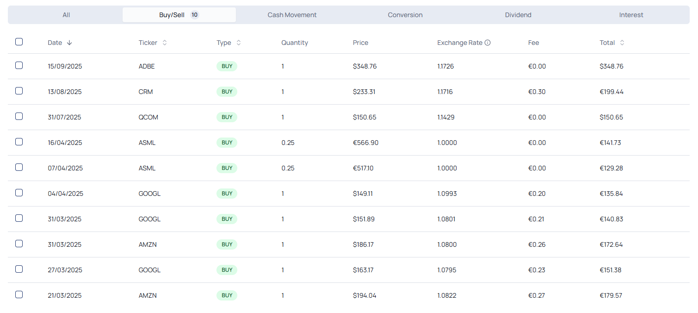Viewport: 698px width, 313px height.
Task: Click the total €179.57
Action: click(611, 295)
